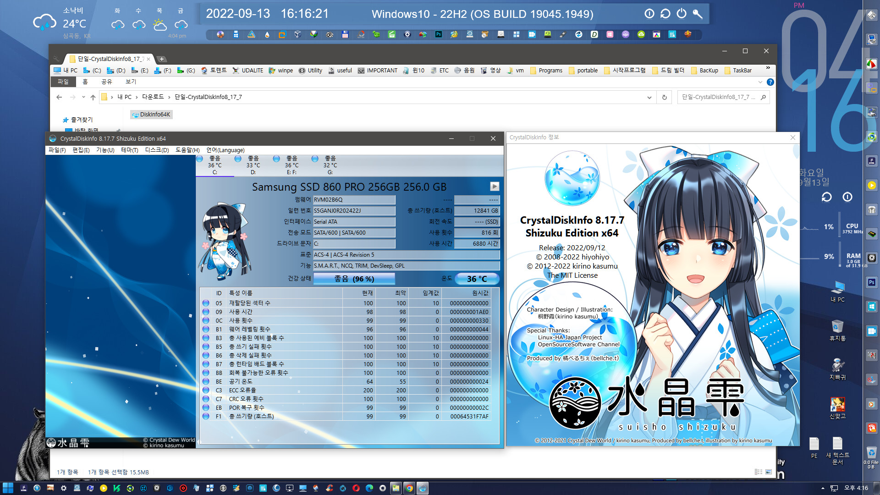Select the DiskInfo64K file
This screenshot has height=495, width=880.
151,115
